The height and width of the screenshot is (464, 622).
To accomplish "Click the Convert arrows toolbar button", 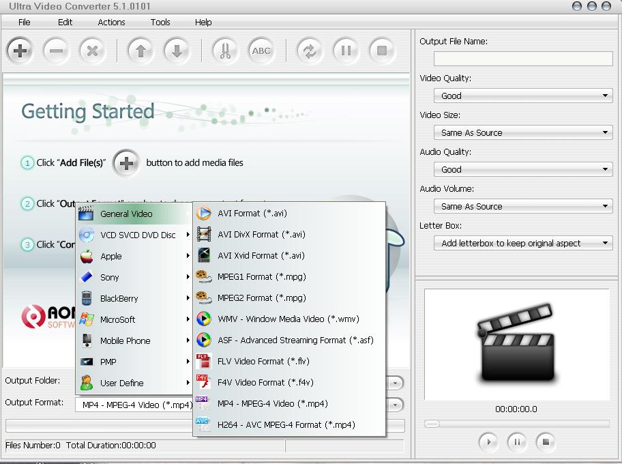I will (310, 50).
